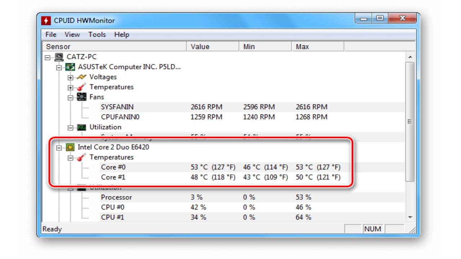The image size is (461, 259).
Task: Click the Ready status bar text
Action: point(52,229)
